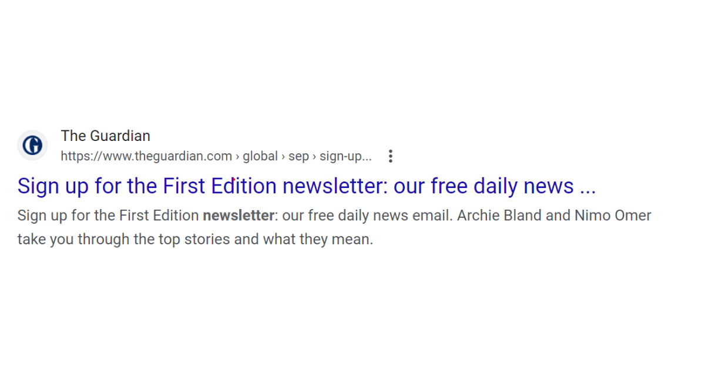The width and height of the screenshot is (705, 370).
Task: Click the "sep" breadcrumb segment
Action: [x=298, y=156]
